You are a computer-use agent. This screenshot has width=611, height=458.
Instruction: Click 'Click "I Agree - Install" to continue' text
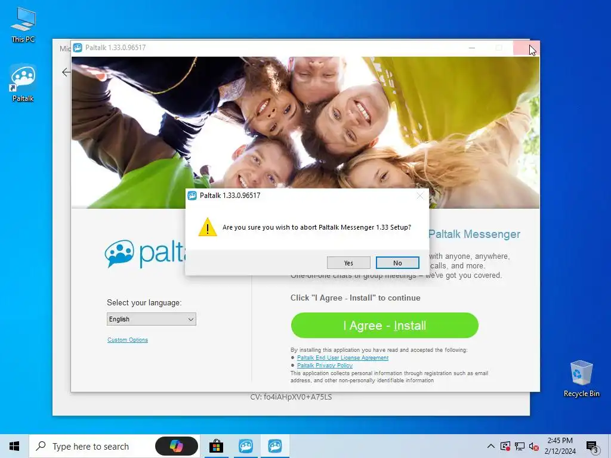pyautogui.click(x=356, y=298)
